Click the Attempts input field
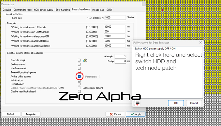This screenshot has width=221, height=126. (x=120, y=56)
